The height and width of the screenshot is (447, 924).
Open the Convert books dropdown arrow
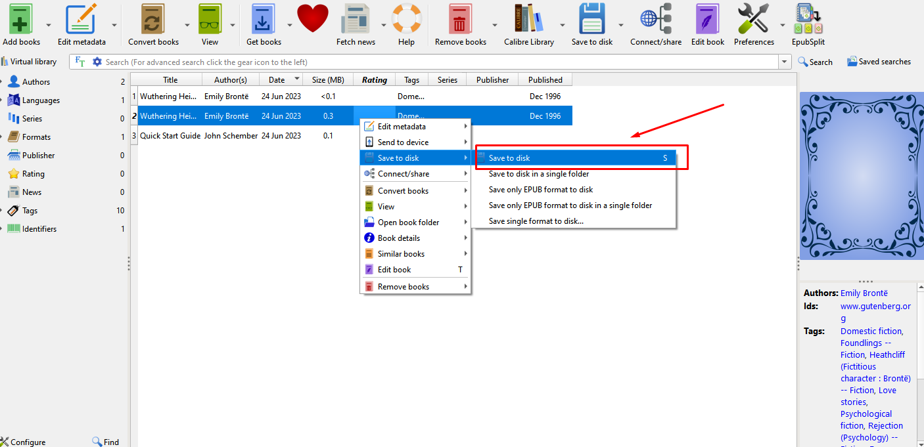pos(187,25)
